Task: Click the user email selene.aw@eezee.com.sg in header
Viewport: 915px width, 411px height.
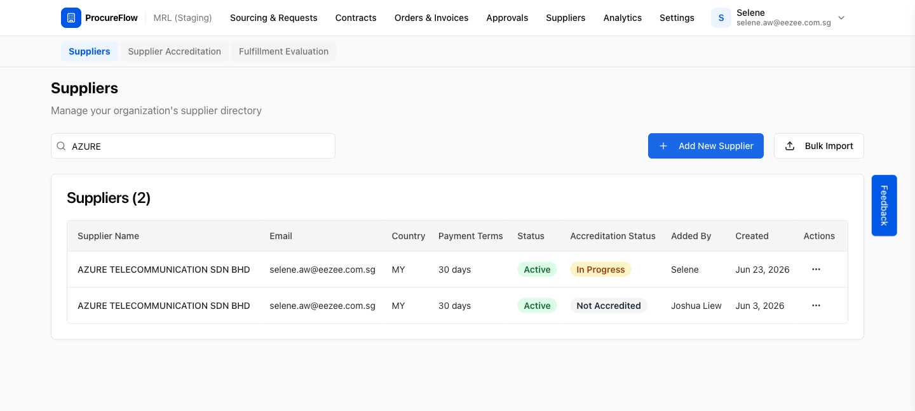Action: tap(784, 23)
